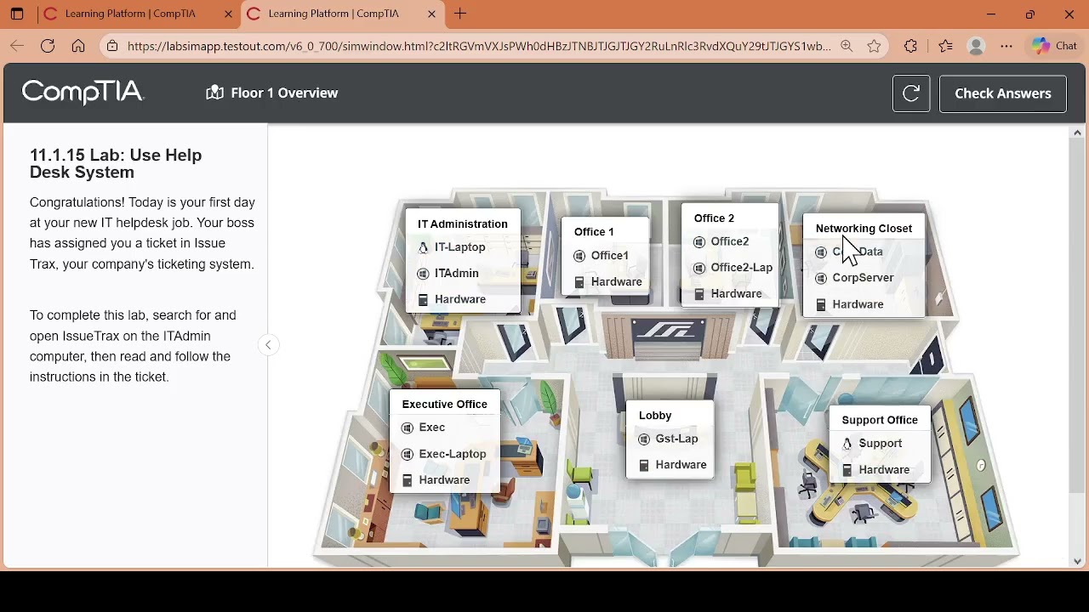
Task: Open the browser zoom indicator
Action: 847,47
